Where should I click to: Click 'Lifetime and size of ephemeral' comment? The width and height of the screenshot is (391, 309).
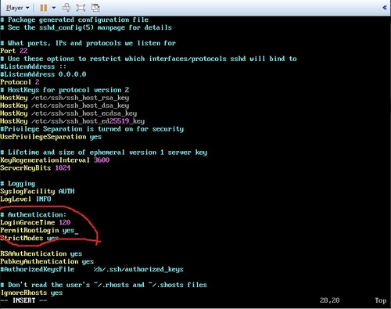click(104, 153)
